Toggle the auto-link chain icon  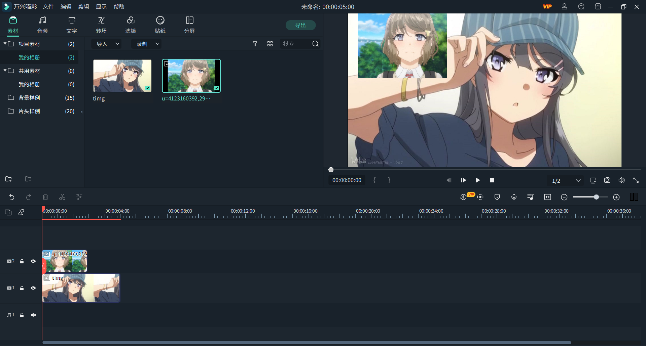click(x=21, y=212)
